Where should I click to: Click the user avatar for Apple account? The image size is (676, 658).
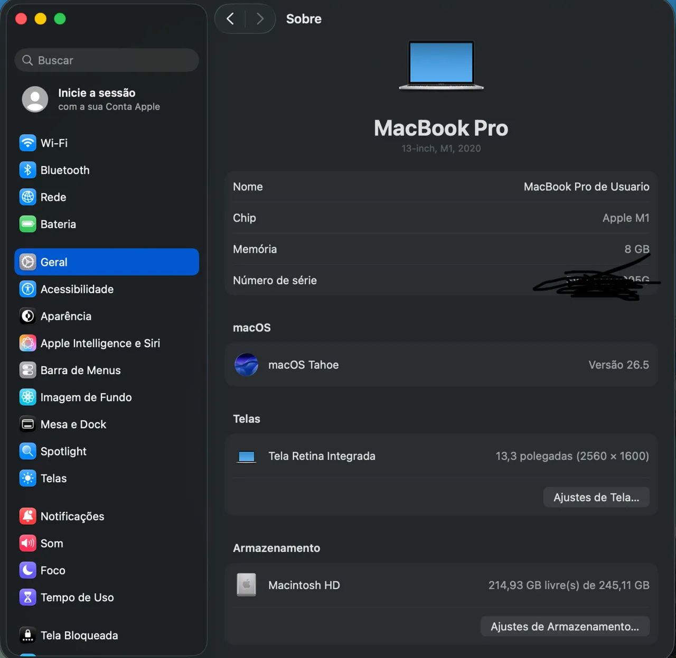click(x=35, y=99)
